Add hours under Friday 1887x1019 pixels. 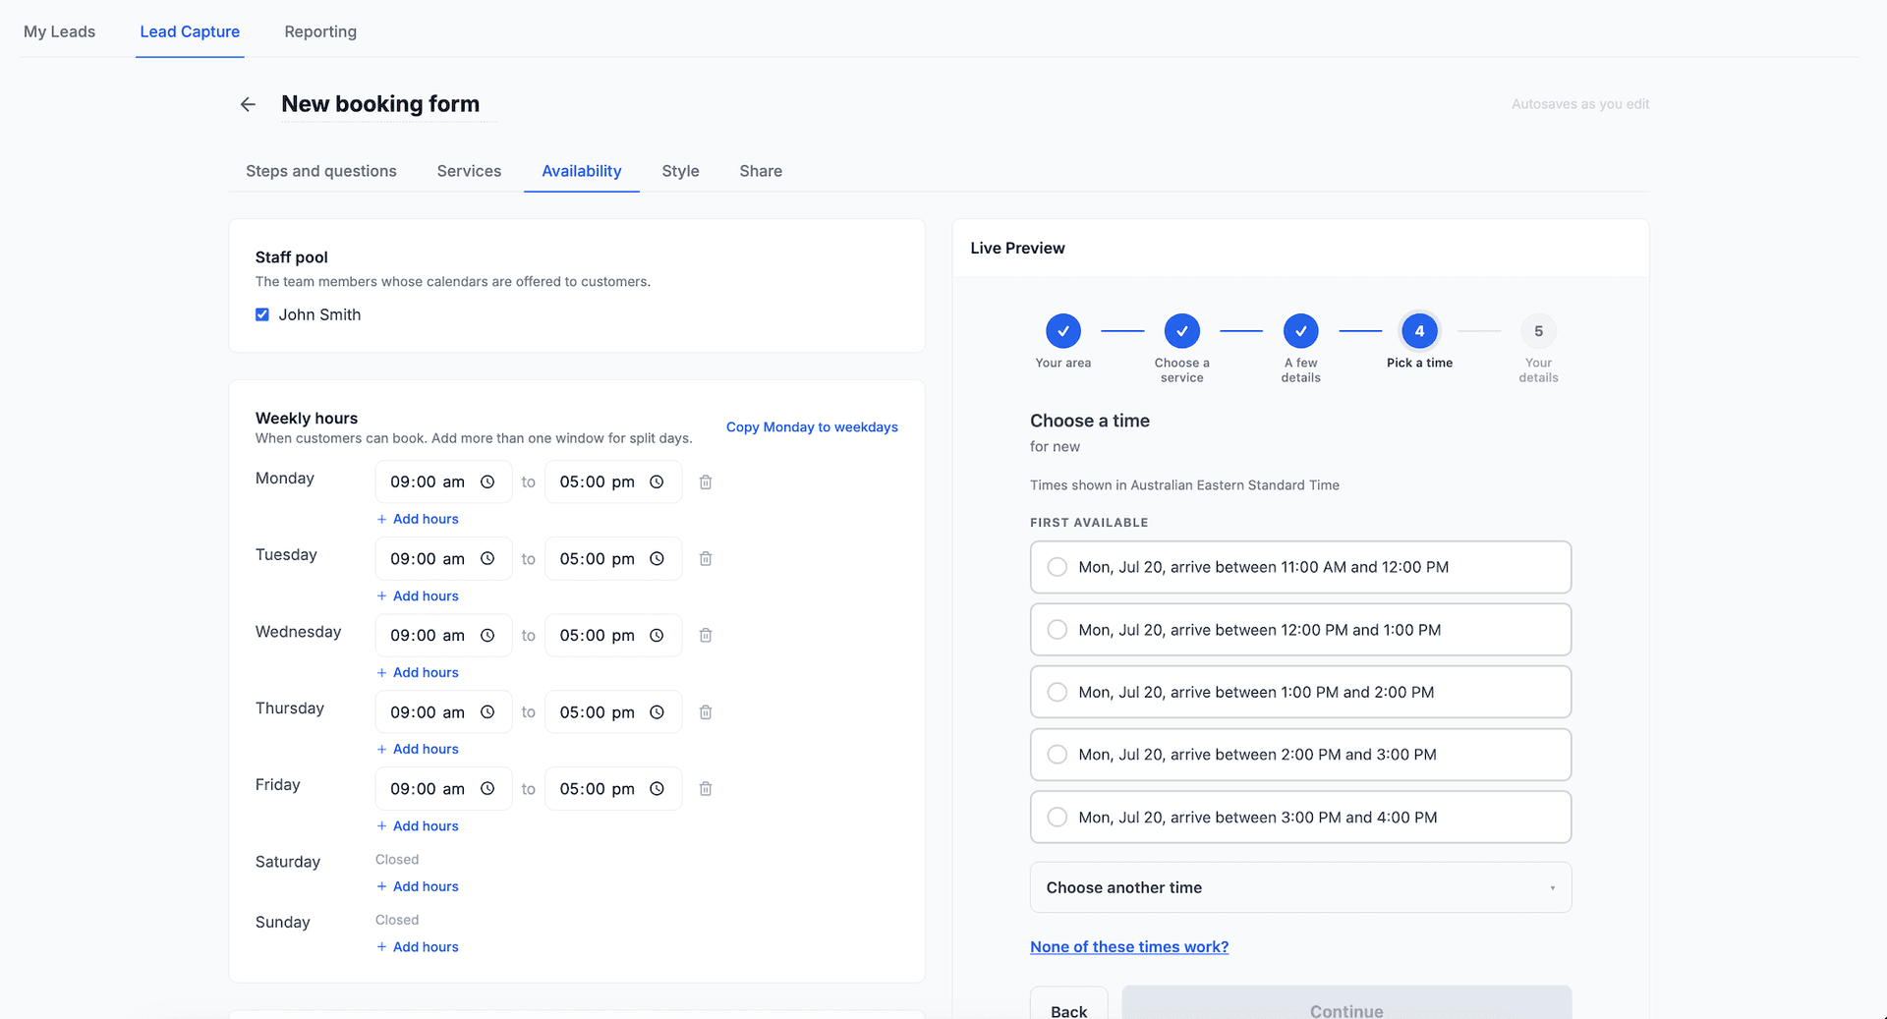click(x=418, y=826)
